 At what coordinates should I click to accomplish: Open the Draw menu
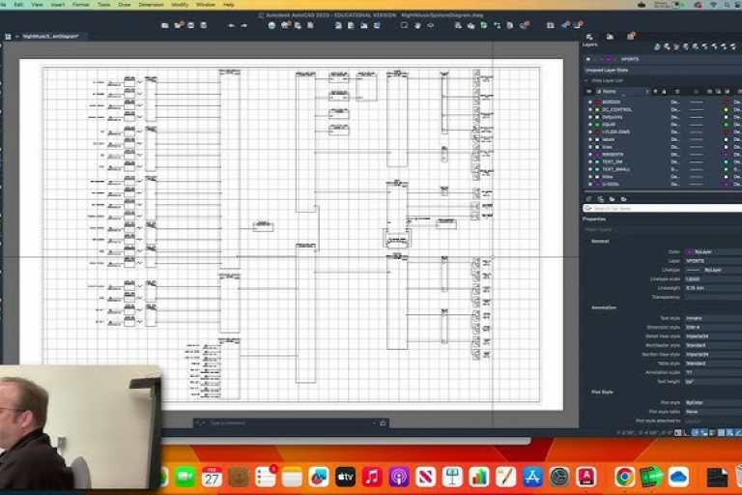point(124,4)
